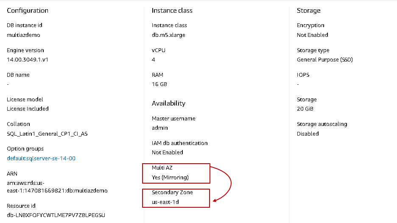Click the Yes (Mirroring) Multi AZ value
This screenshot has width=397, height=223.
170,177
